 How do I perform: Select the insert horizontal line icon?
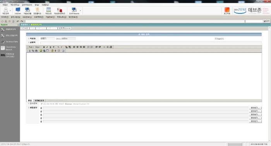coord(104,47)
